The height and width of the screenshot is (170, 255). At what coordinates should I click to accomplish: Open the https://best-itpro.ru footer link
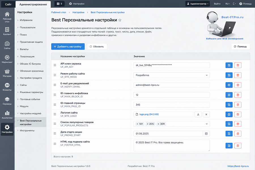(238, 166)
